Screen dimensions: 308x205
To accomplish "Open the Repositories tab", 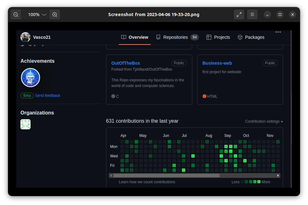I will [x=177, y=37].
